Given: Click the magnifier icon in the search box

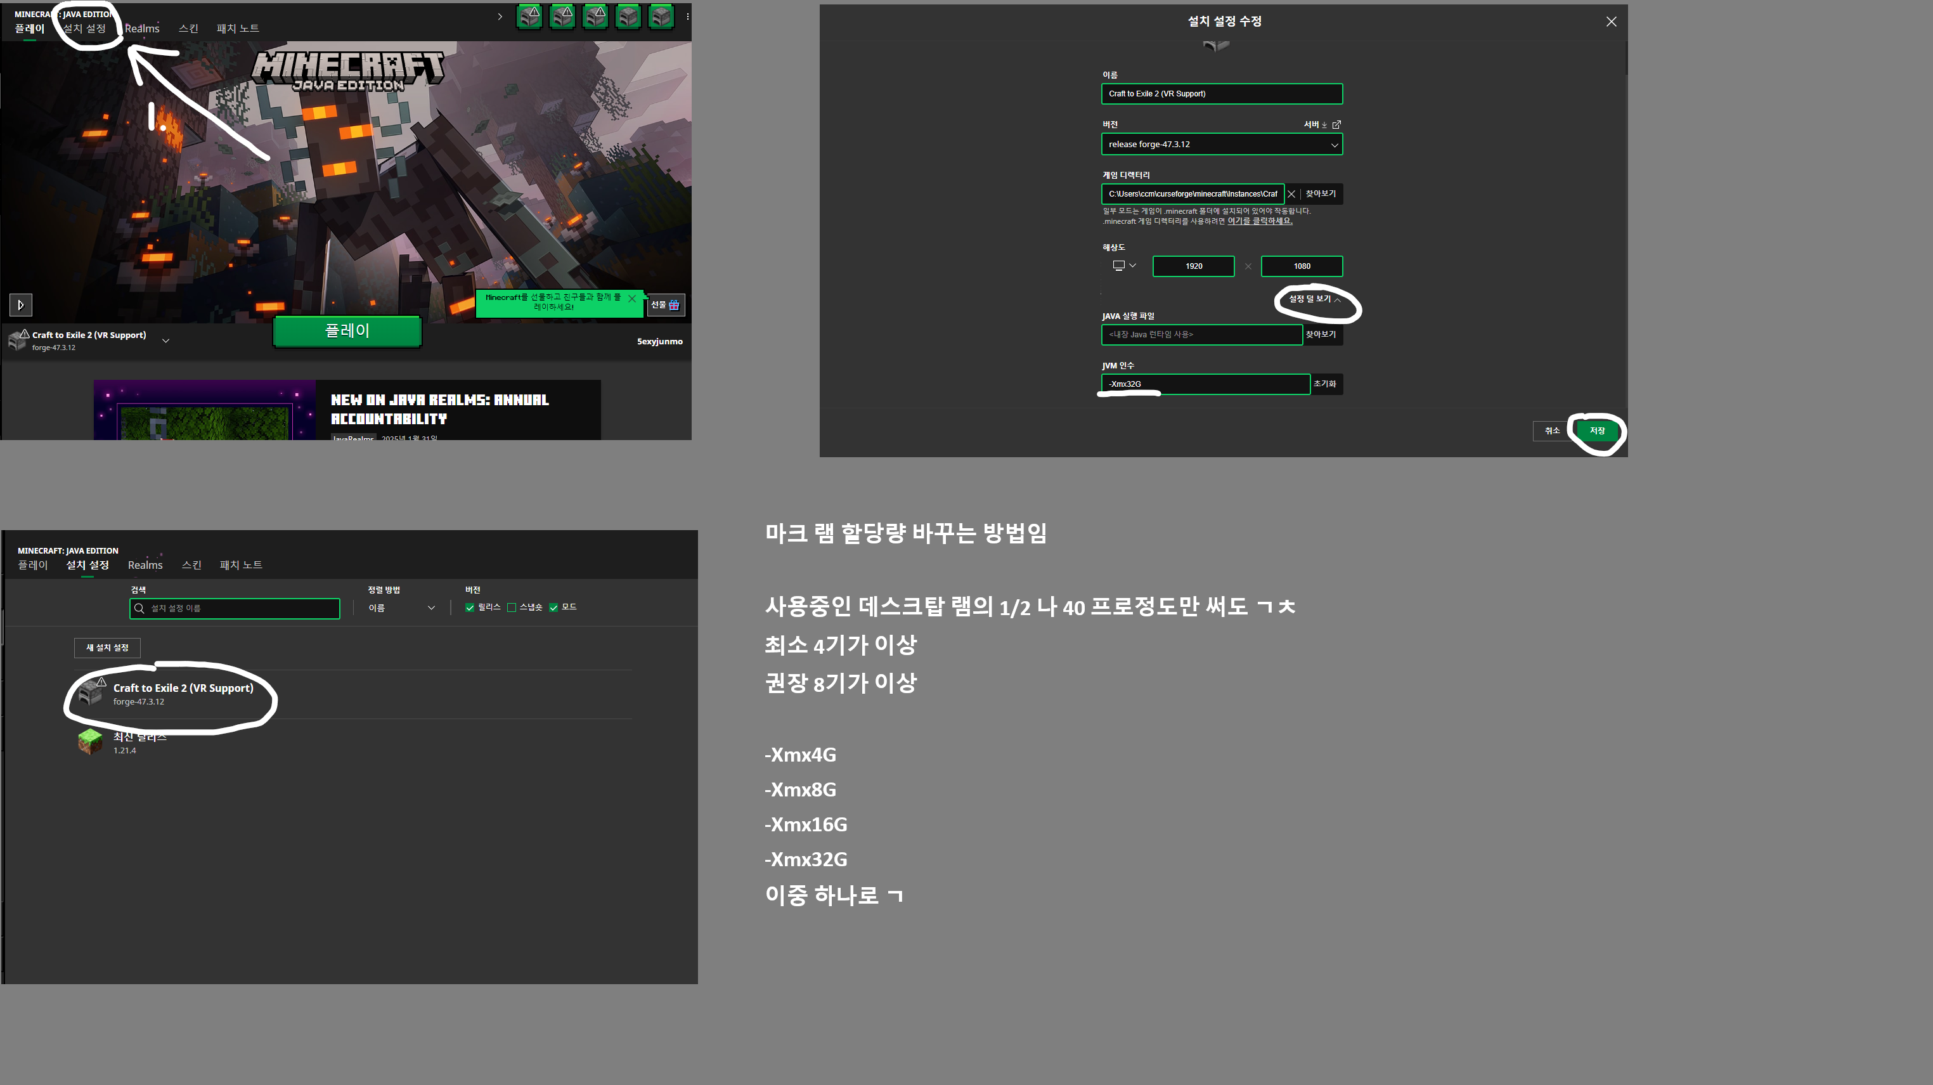Looking at the screenshot, I should click(139, 609).
